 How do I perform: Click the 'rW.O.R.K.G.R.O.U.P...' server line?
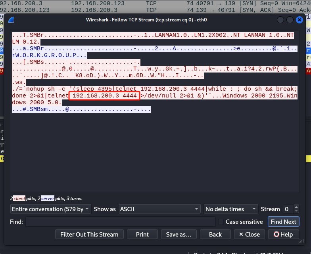49,55
